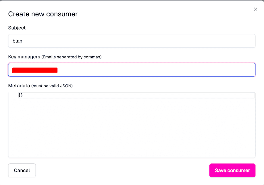Click the '(must be valid JSON)' hint text
Screen dimensions: 264x185
coord(52,86)
